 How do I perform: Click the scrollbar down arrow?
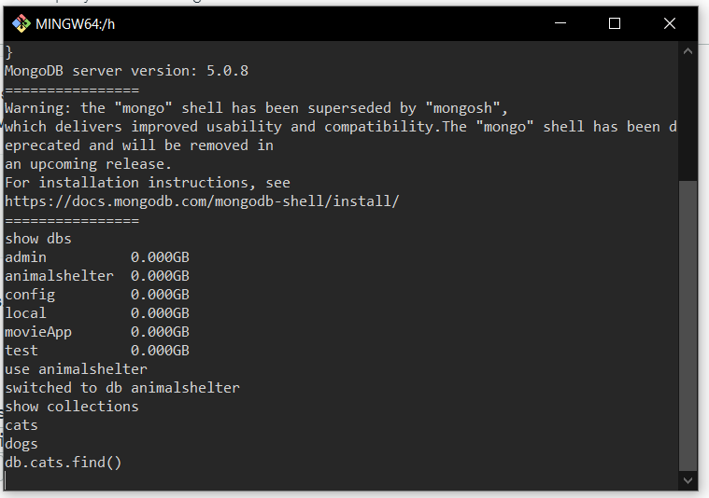coord(688,480)
